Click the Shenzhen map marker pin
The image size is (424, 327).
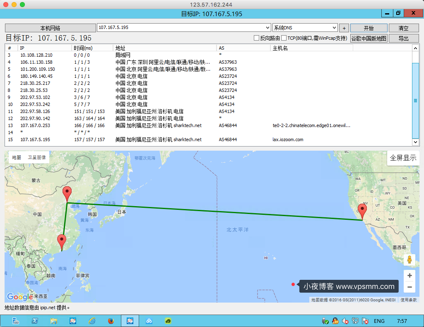[x=62, y=243]
